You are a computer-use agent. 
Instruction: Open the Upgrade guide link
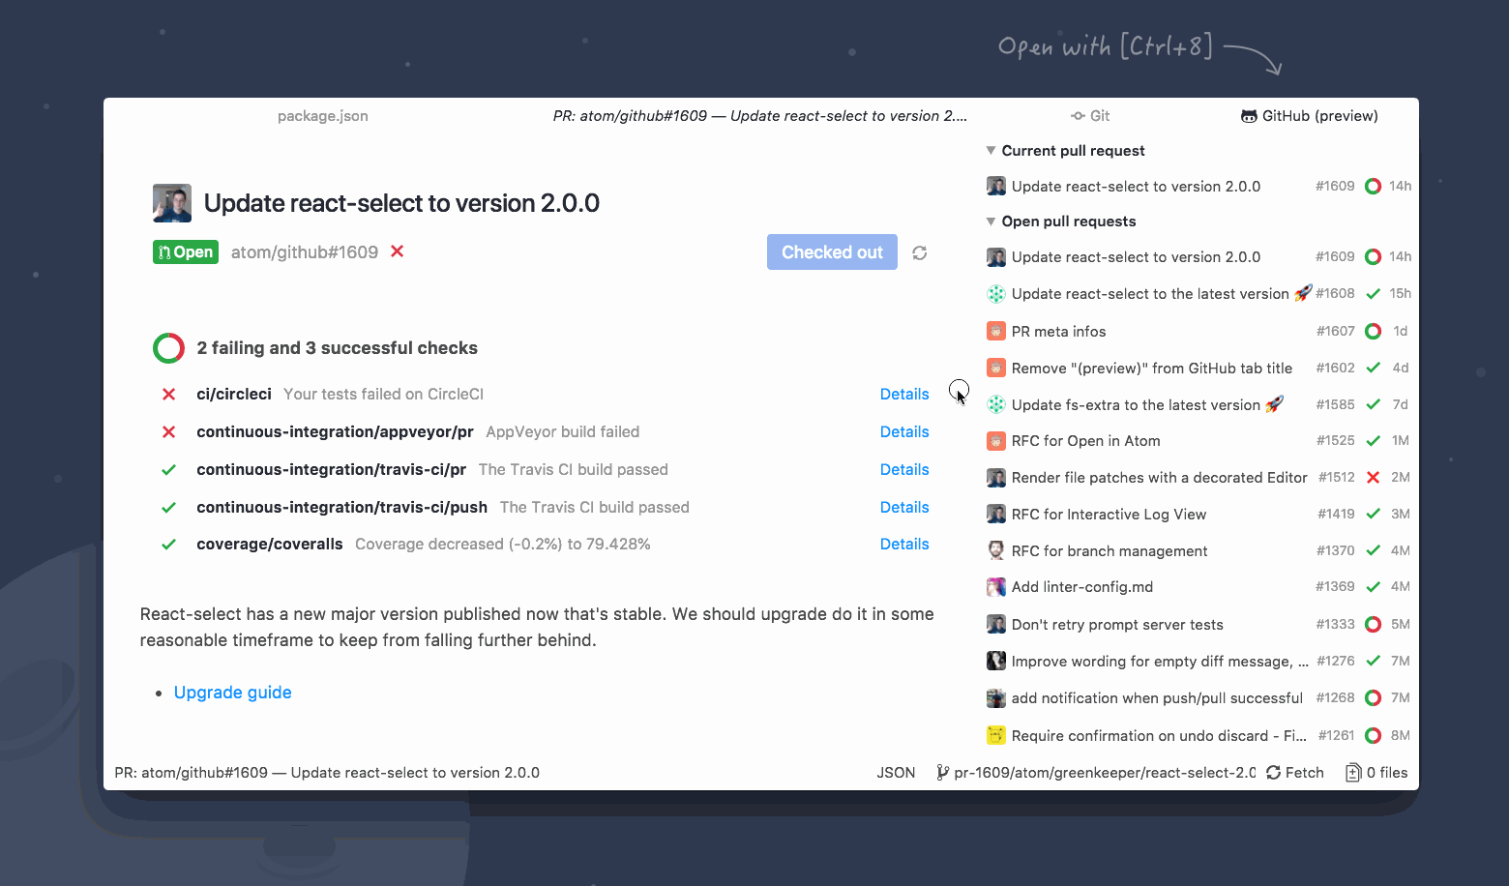pyautogui.click(x=232, y=692)
